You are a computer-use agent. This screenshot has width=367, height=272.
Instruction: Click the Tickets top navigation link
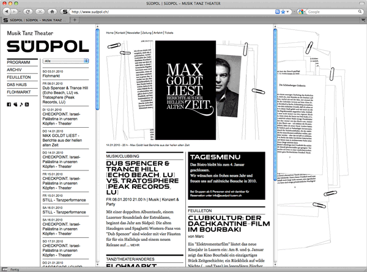coord(169,33)
